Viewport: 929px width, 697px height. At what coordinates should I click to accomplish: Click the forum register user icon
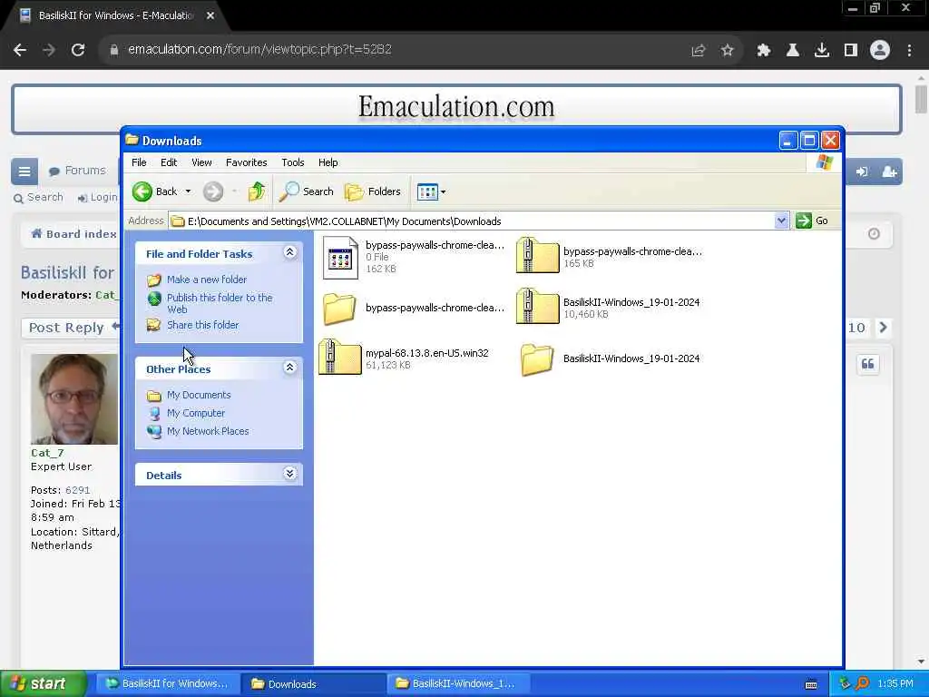pos(889,172)
